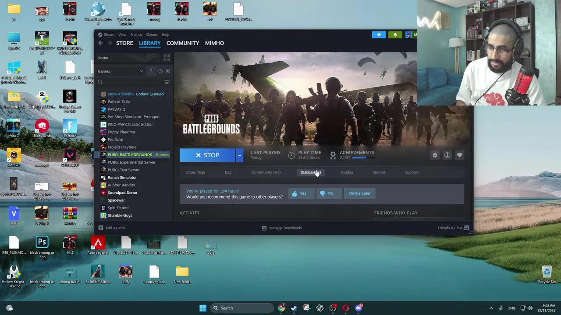The width and height of the screenshot is (561, 315).
Task: Add PUBG to favorites heart icon
Action: coord(459,155)
